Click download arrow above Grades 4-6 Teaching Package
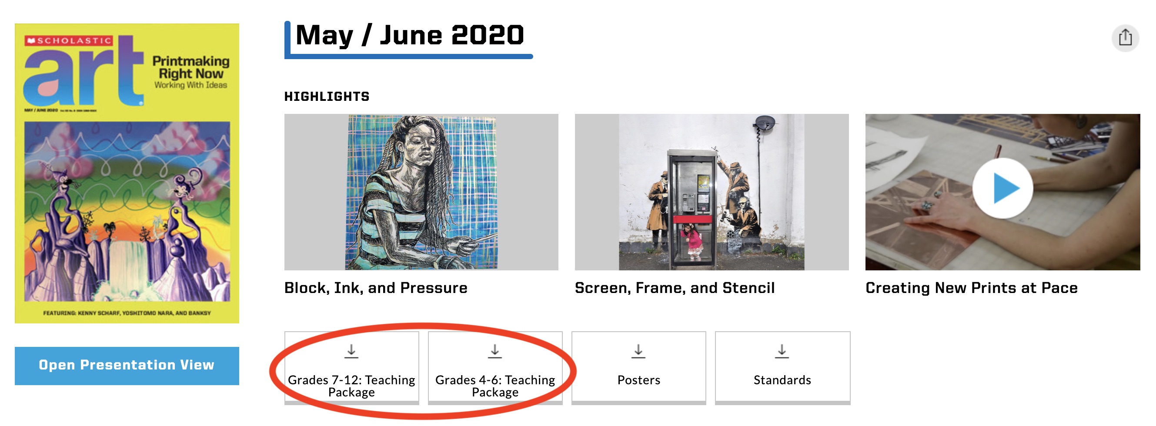 494,351
